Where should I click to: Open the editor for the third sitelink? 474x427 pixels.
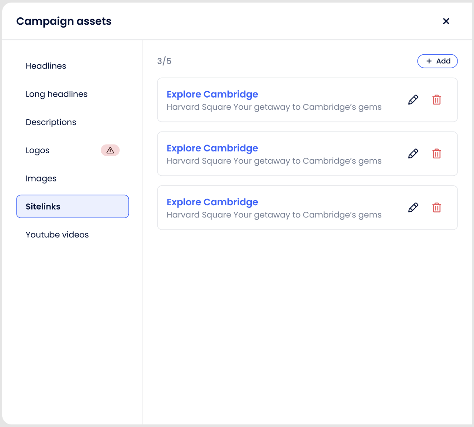click(413, 207)
